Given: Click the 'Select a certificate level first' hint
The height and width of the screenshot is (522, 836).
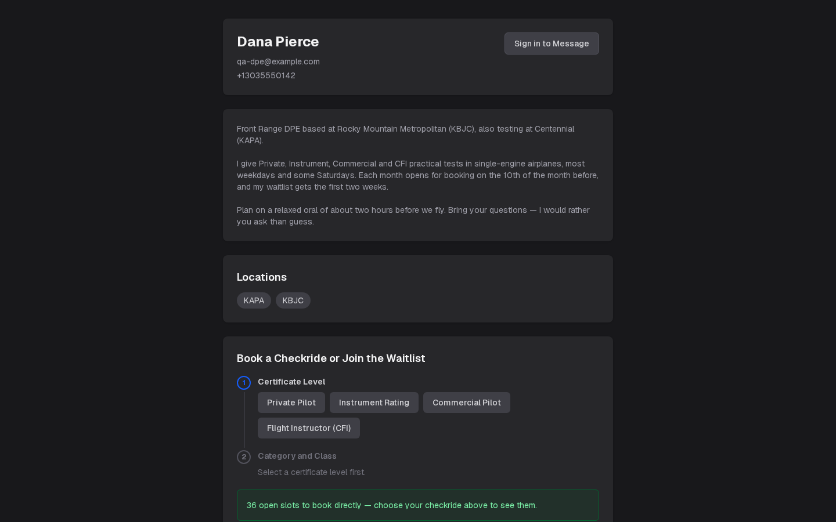Looking at the screenshot, I should point(312,472).
